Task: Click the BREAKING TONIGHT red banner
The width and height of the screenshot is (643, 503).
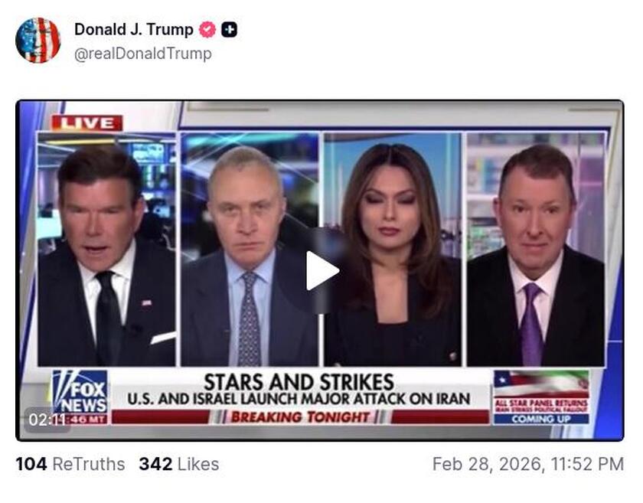Action: 300,416
